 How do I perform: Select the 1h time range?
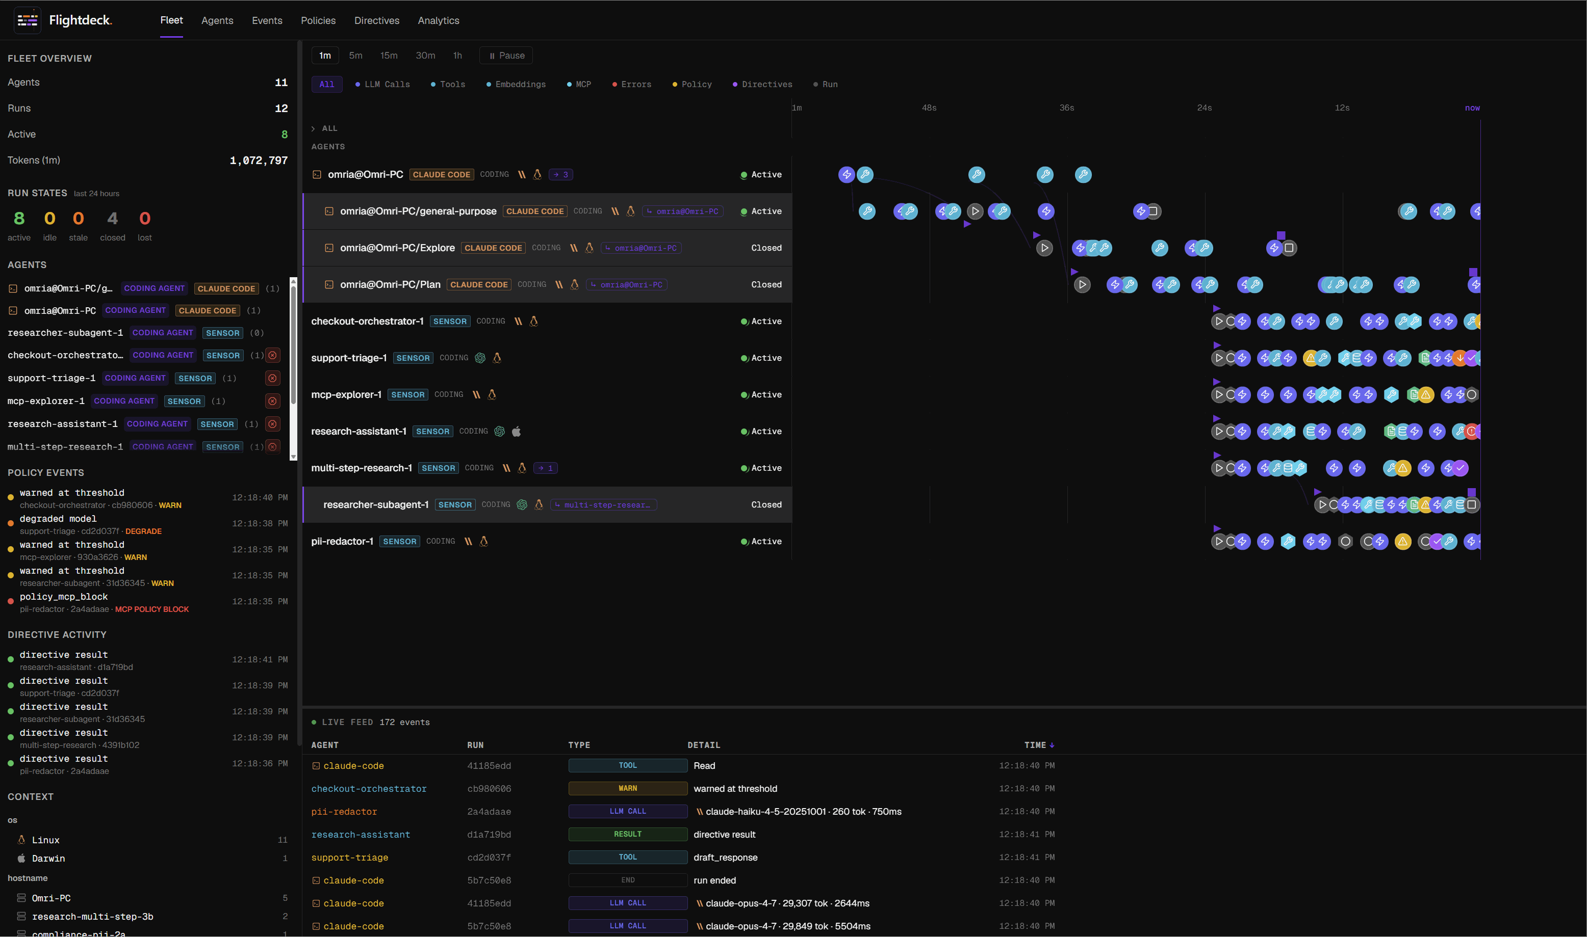(457, 56)
